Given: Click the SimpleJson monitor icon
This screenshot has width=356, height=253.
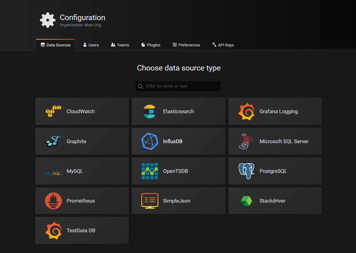Looking at the screenshot, I should [x=150, y=201].
